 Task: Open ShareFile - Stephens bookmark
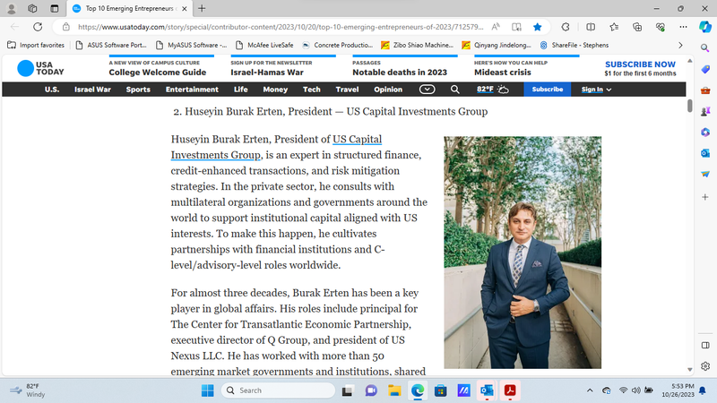point(574,46)
